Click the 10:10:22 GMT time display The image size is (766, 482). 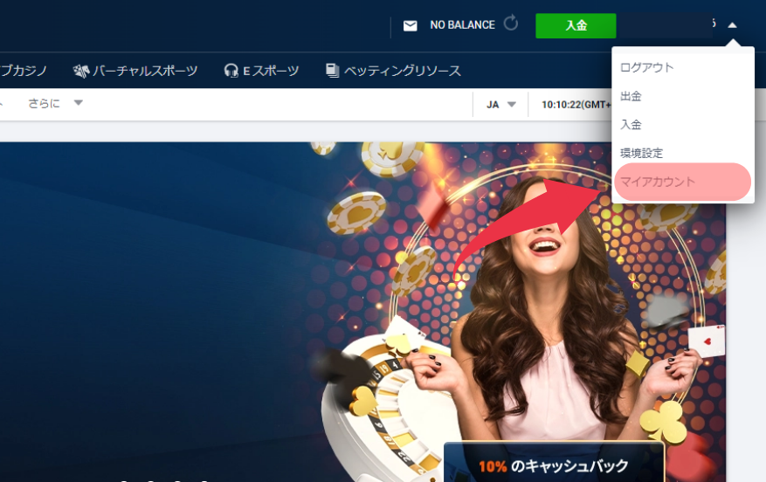576,105
